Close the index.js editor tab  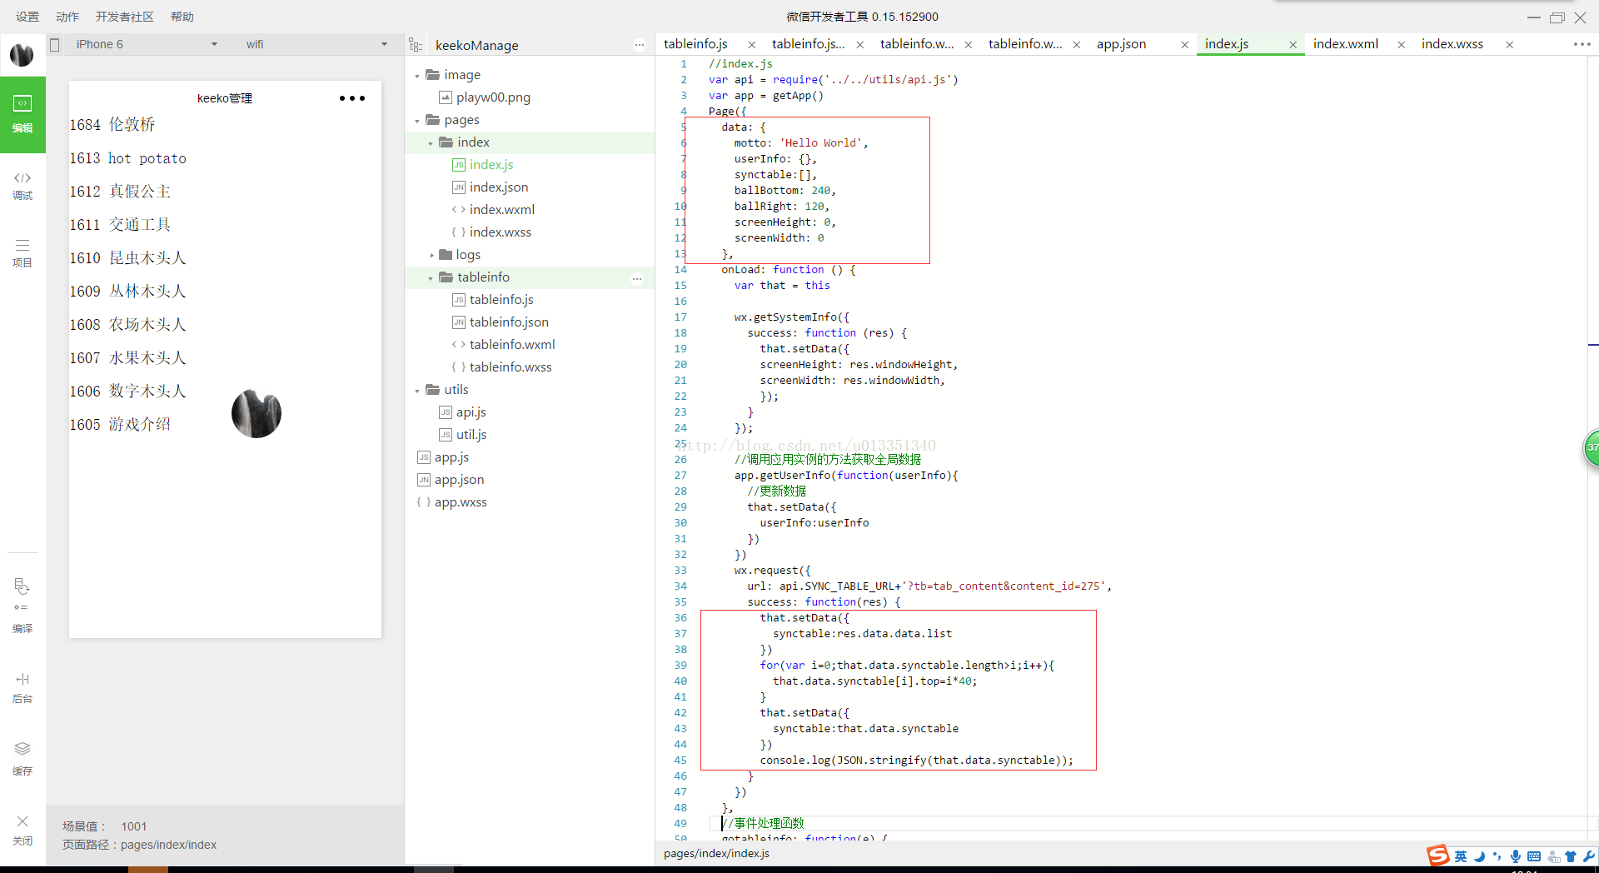click(1293, 45)
